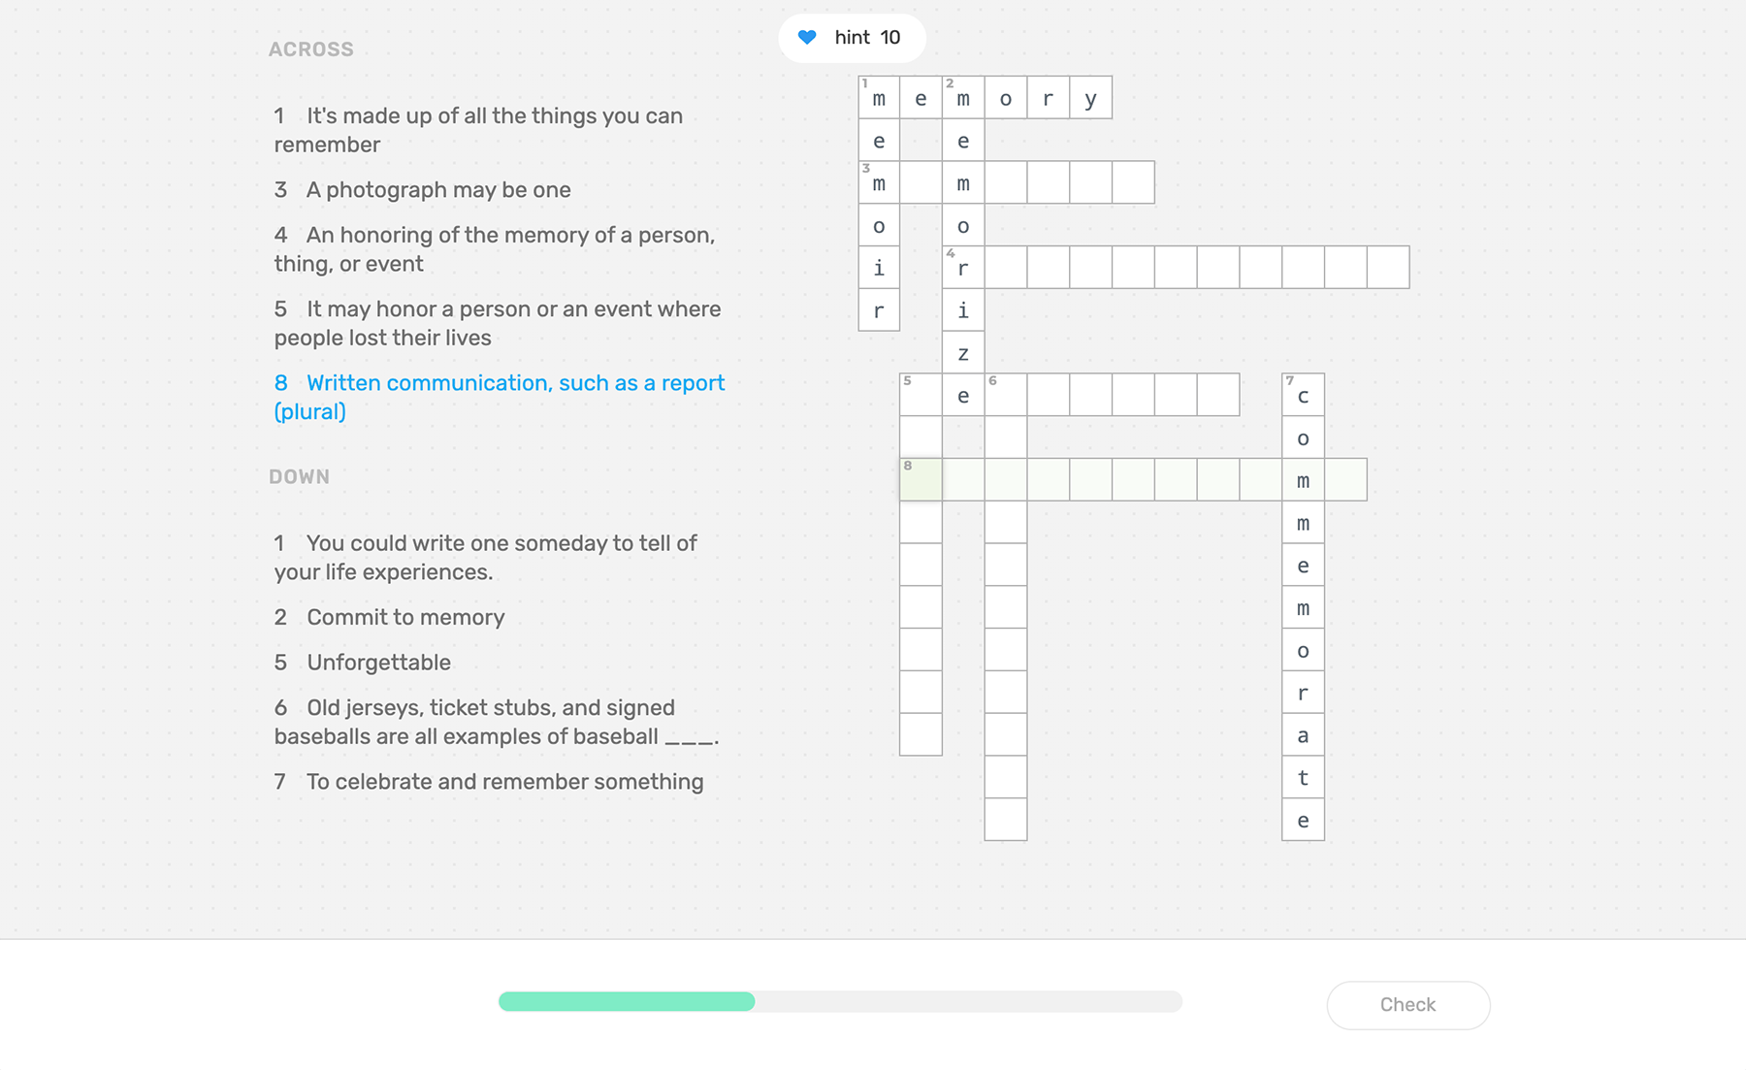Screen dimensions: 1746x1070
Task: Select clue 1 Across about remembering
Action: [x=478, y=130]
